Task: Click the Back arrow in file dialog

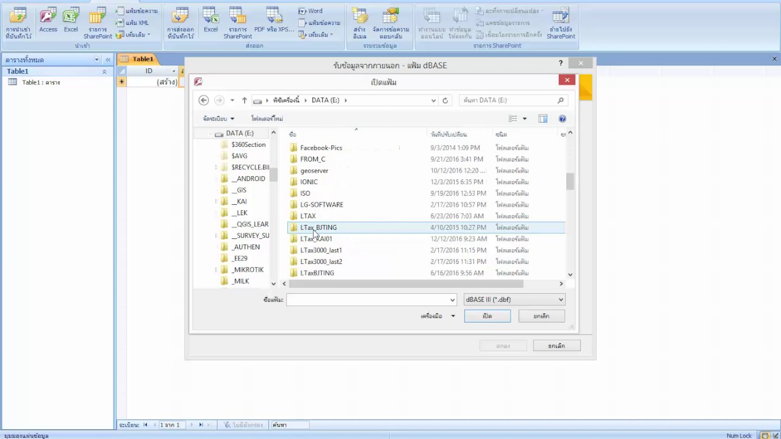Action: (204, 100)
